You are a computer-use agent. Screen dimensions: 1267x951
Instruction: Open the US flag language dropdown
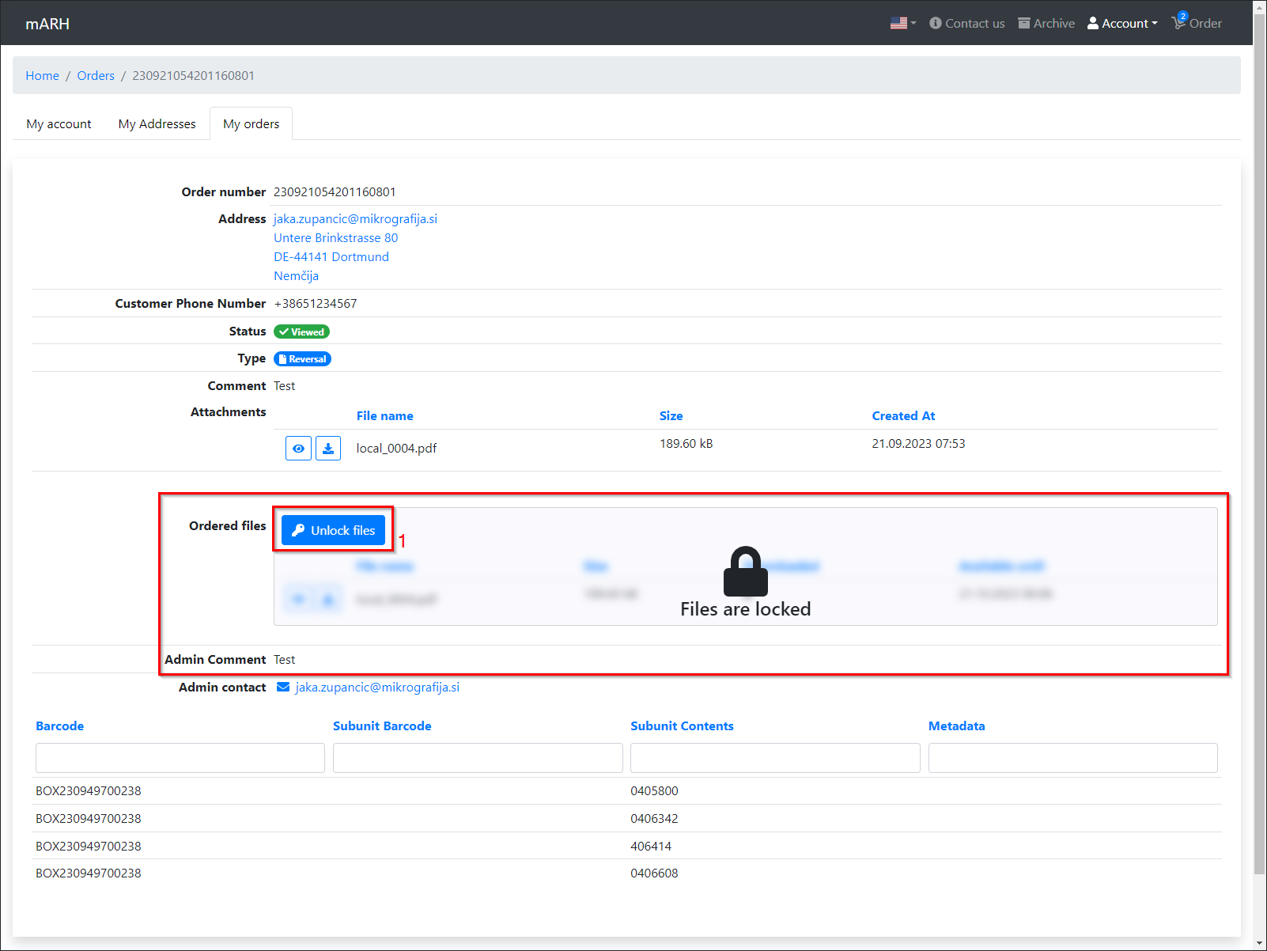tap(902, 24)
